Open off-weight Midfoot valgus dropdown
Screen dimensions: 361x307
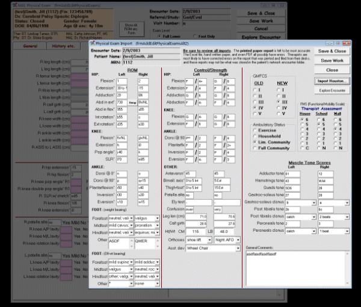[131, 269]
